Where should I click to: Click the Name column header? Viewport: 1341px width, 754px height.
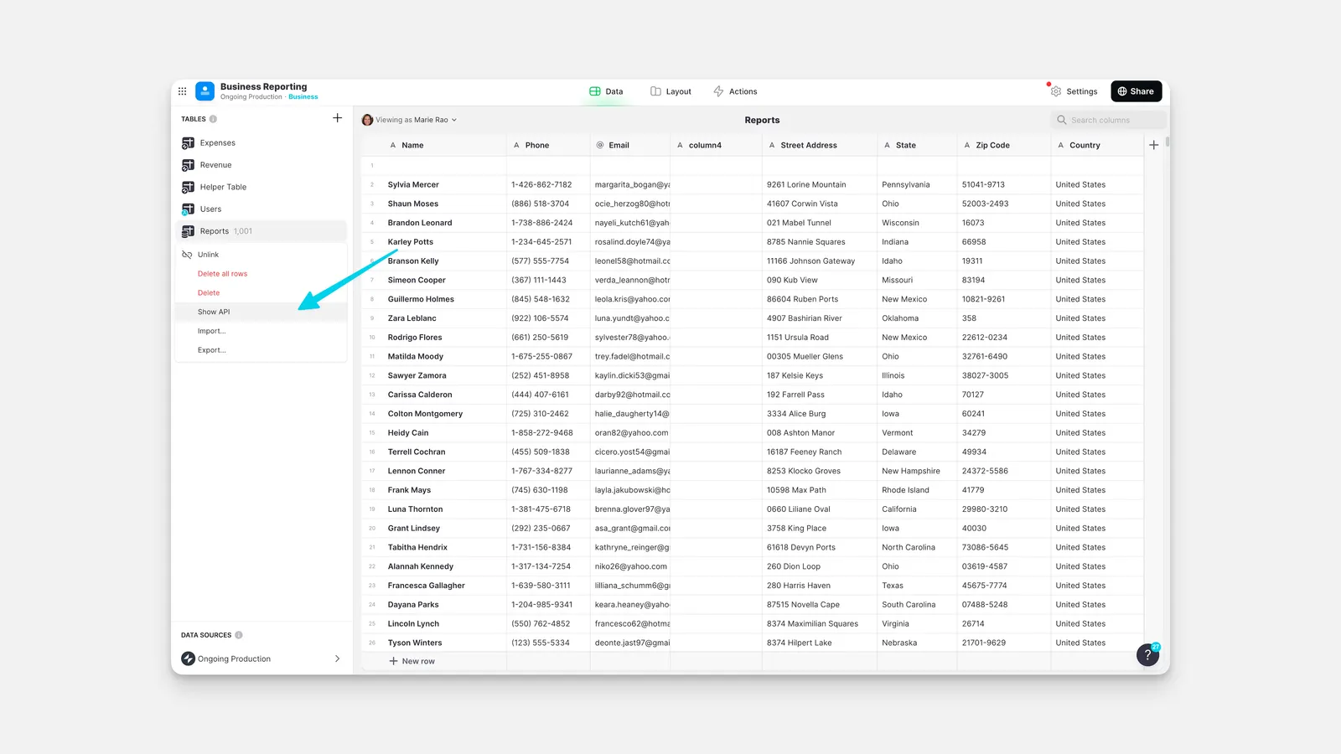(433, 145)
